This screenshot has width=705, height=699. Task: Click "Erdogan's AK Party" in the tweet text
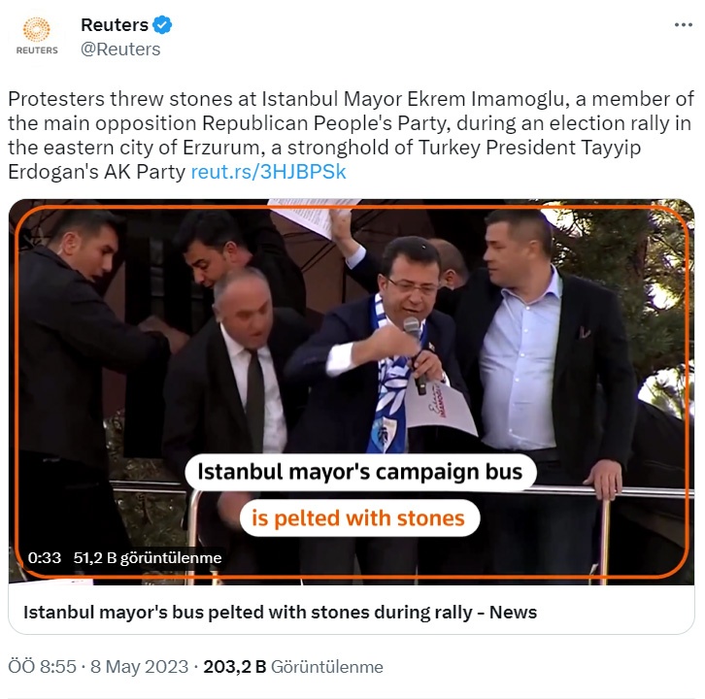pyautogui.click(x=97, y=172)
